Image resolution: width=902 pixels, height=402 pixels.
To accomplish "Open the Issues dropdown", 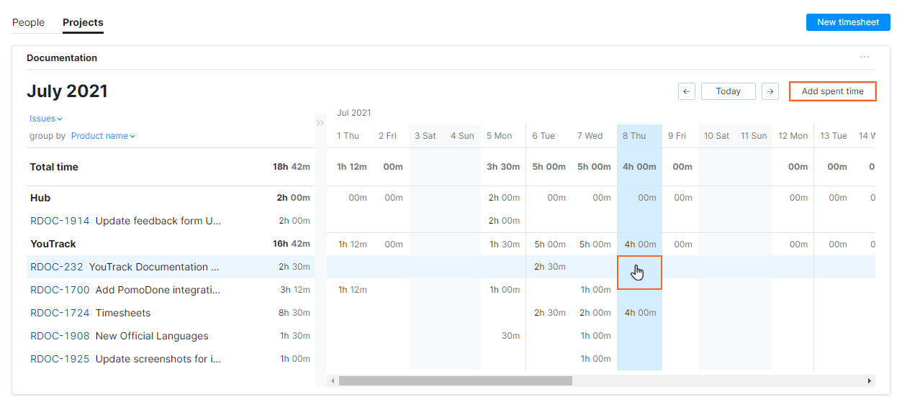I will pos(45,119).
